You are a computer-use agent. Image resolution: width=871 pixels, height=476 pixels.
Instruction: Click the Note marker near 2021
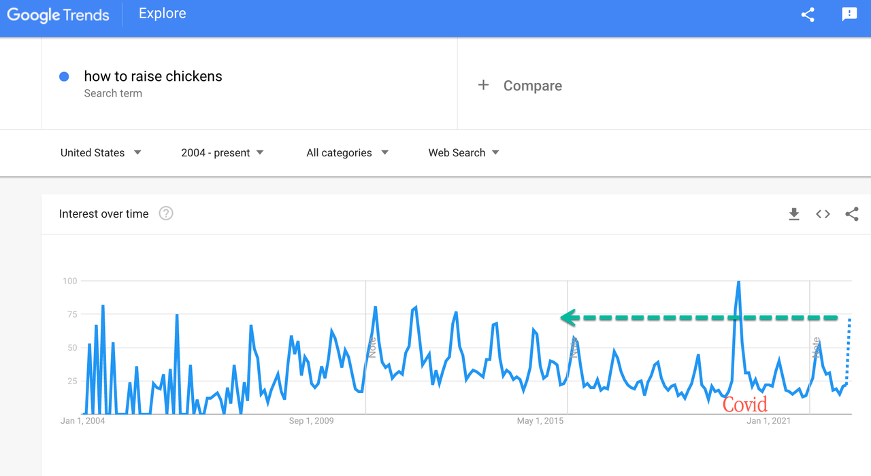tap(815, 347)
